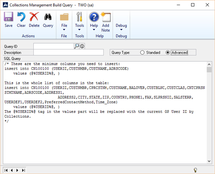Click the 'Description' label
215x174 pixels.
[13, 52]
